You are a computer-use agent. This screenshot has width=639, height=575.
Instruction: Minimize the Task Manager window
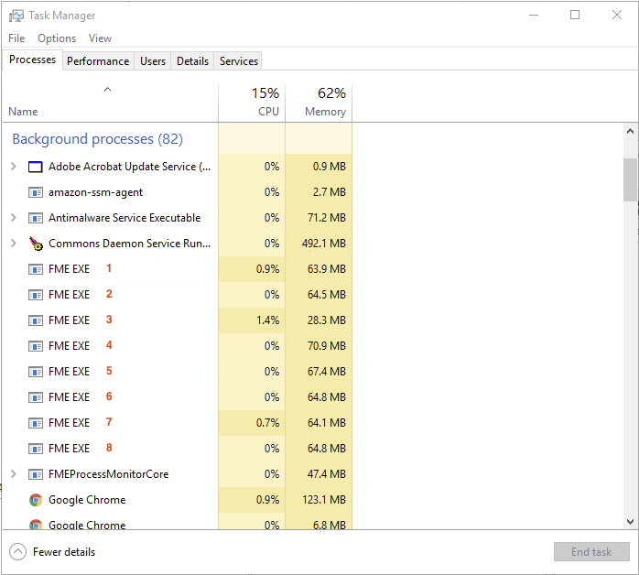tap(534, 15)
